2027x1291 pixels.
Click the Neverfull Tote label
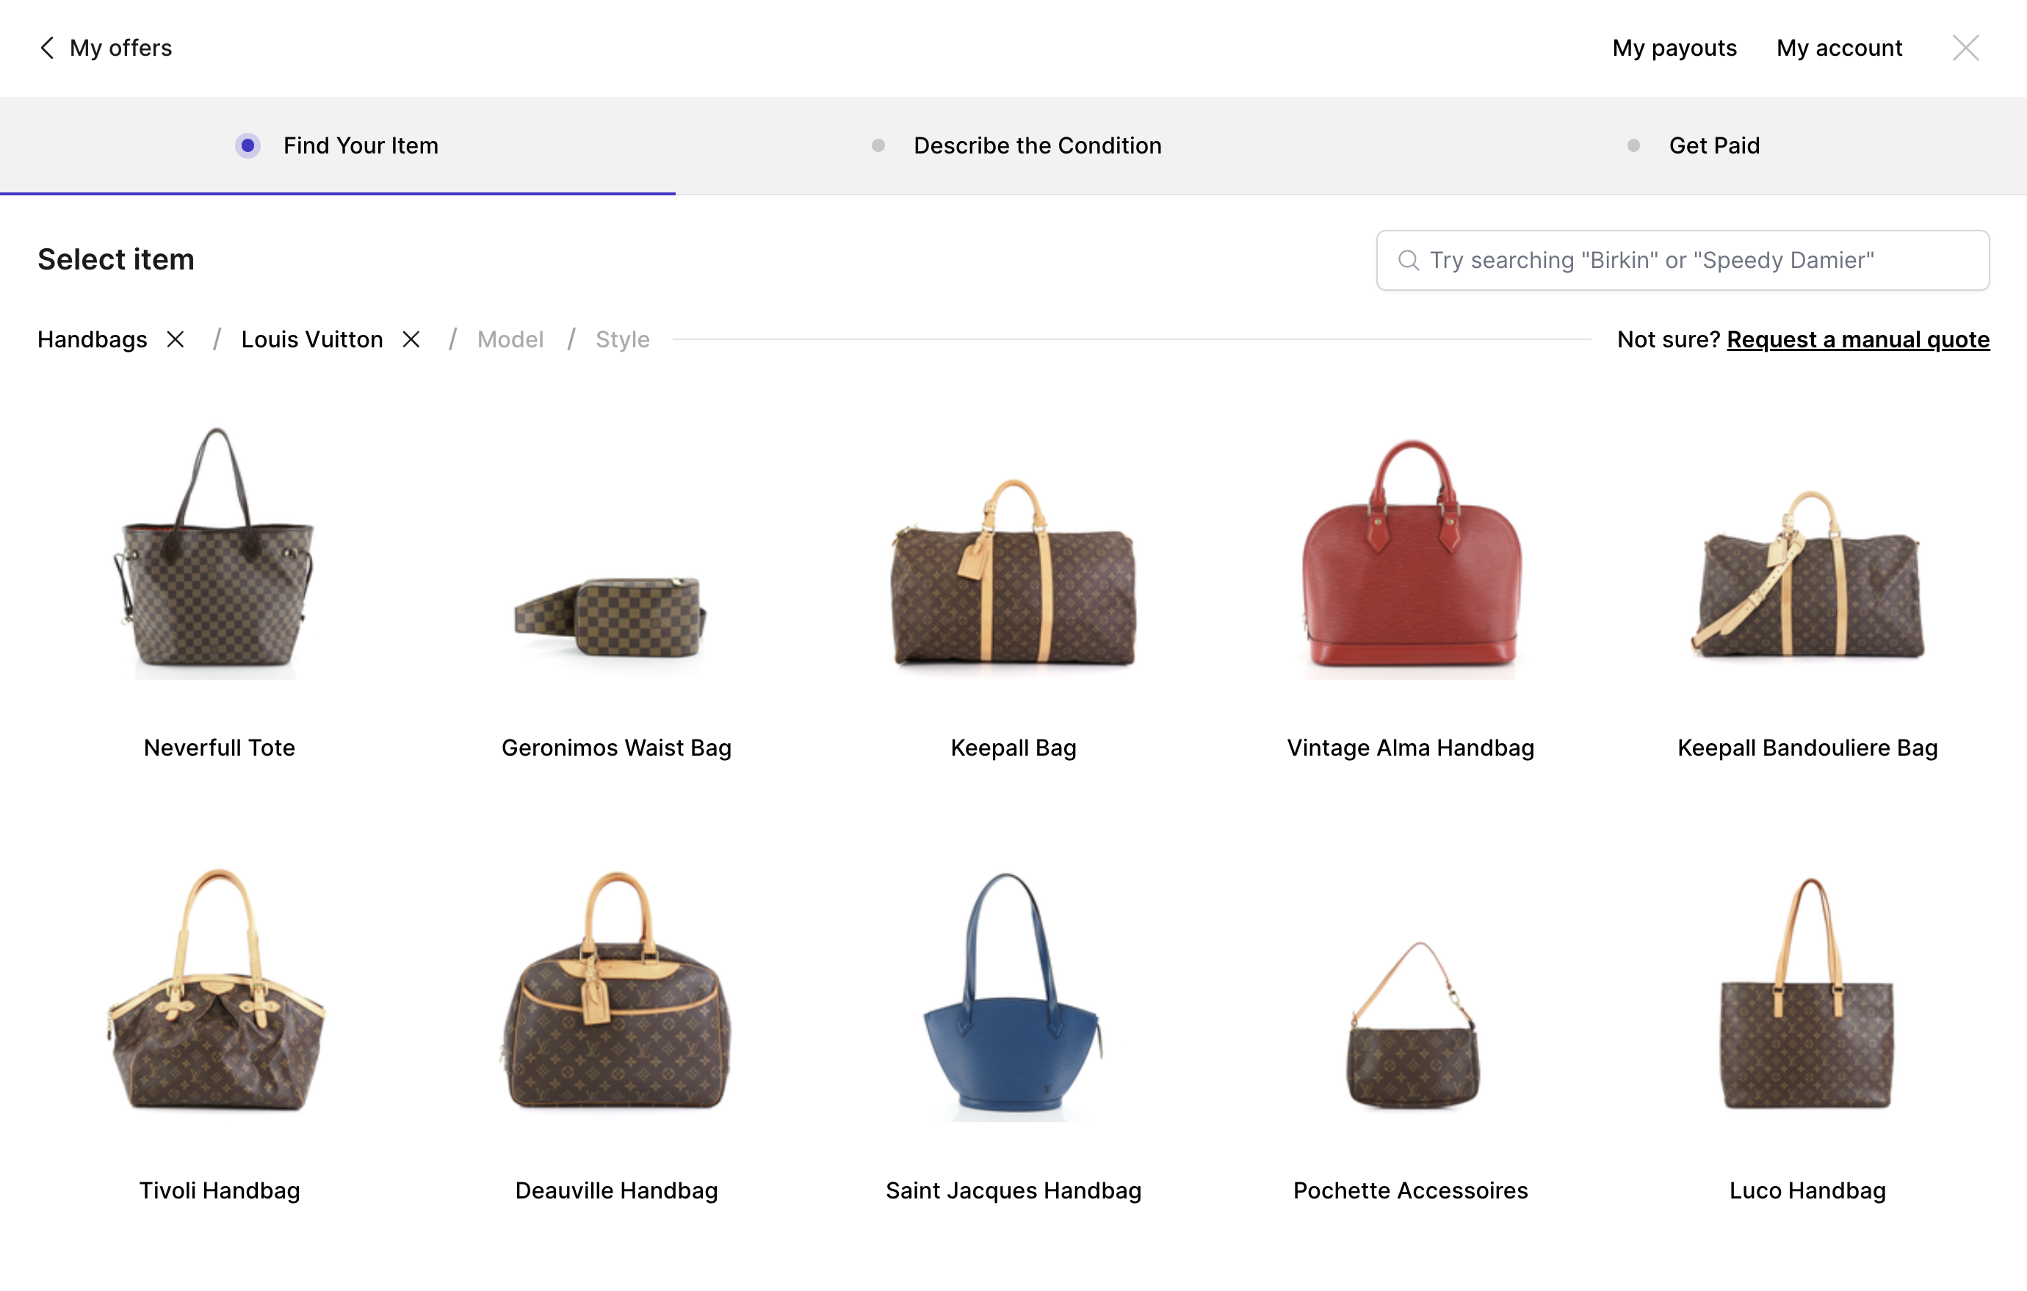click(x=219, y=748)
